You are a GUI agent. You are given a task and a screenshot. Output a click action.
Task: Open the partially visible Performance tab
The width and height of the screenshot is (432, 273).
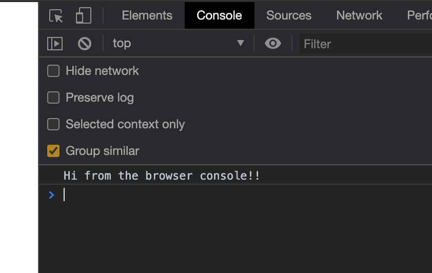419,15
